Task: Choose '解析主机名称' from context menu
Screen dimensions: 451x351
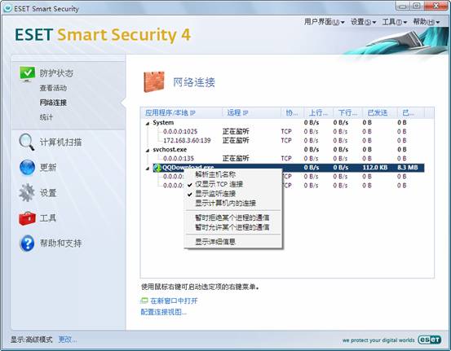Action: click(215, 174)
